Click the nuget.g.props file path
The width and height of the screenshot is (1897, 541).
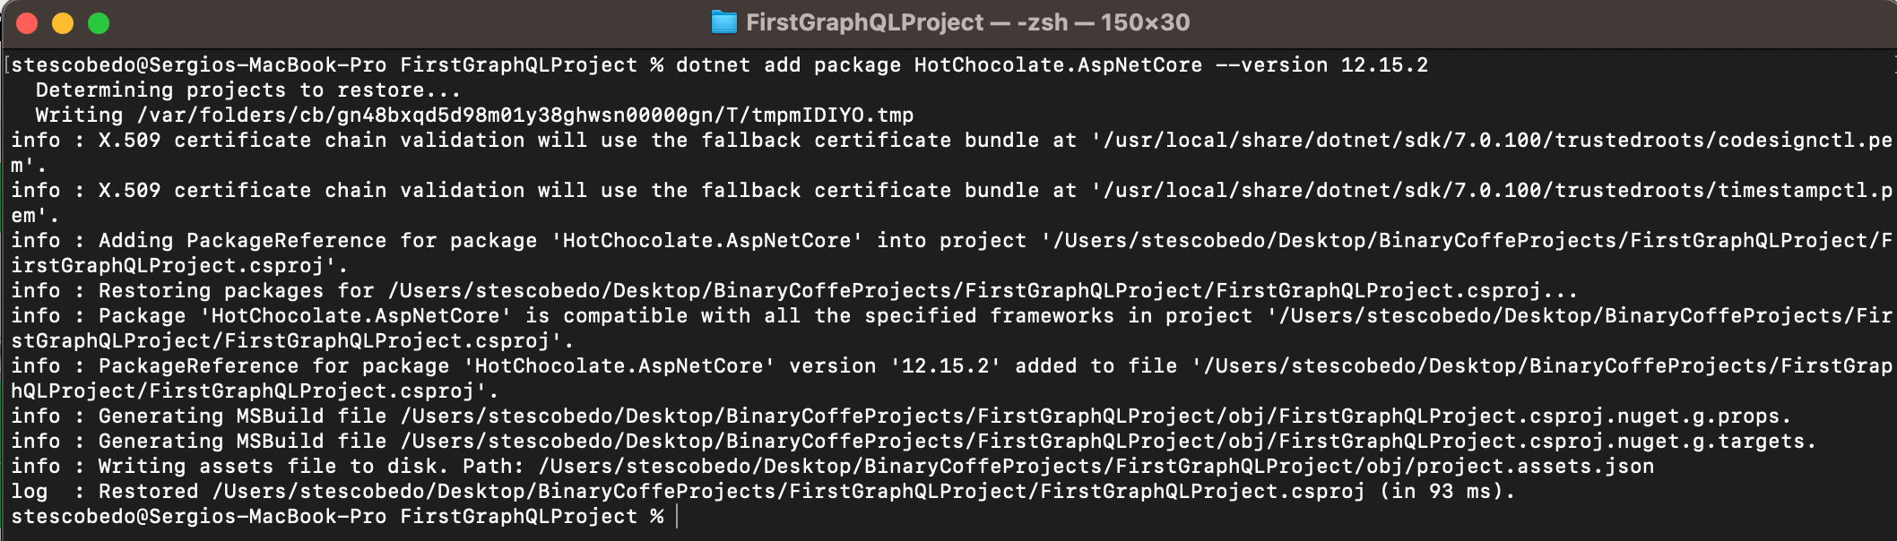coord(1096,416)
